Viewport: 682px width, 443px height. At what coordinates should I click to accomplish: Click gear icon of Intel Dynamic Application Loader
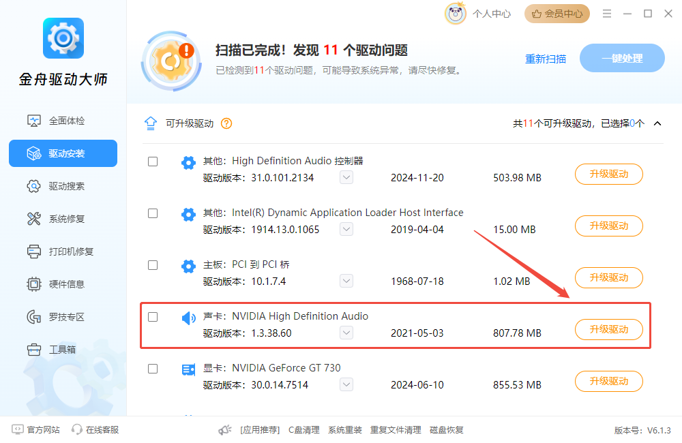click(x=188, y=215)
